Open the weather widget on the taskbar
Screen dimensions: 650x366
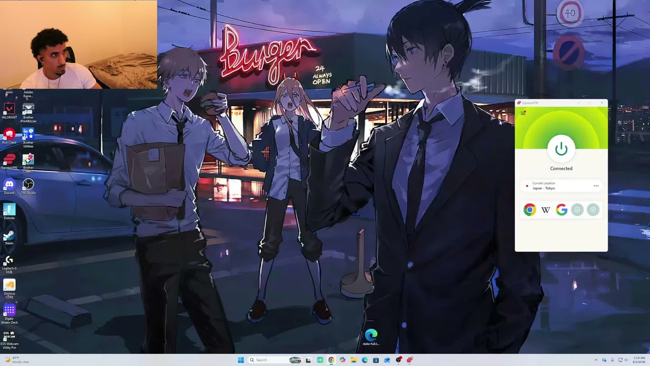click(x=16, y=360)
